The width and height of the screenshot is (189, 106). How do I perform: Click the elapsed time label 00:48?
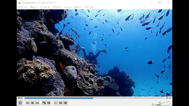pyautogui.click(x=20, y=98)
